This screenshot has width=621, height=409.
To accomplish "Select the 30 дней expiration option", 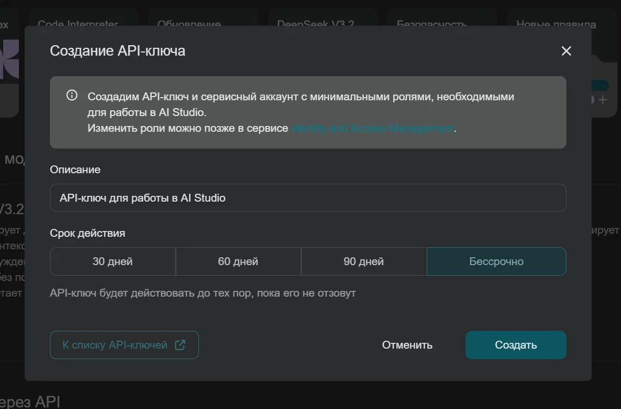I will click(x=112, y=261).
